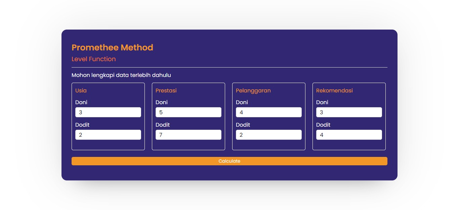Click Doni's Rekomendasi input field
The width and height of the screenshot is (459, 210).
[349, 112]
